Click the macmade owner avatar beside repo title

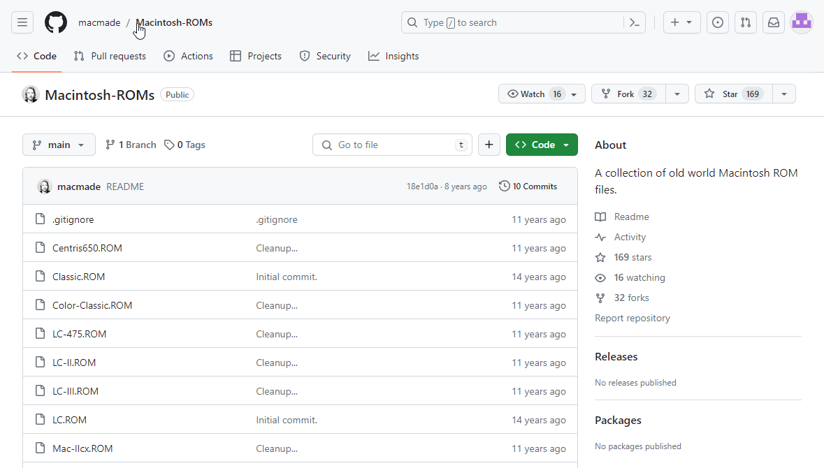(31, 94)
